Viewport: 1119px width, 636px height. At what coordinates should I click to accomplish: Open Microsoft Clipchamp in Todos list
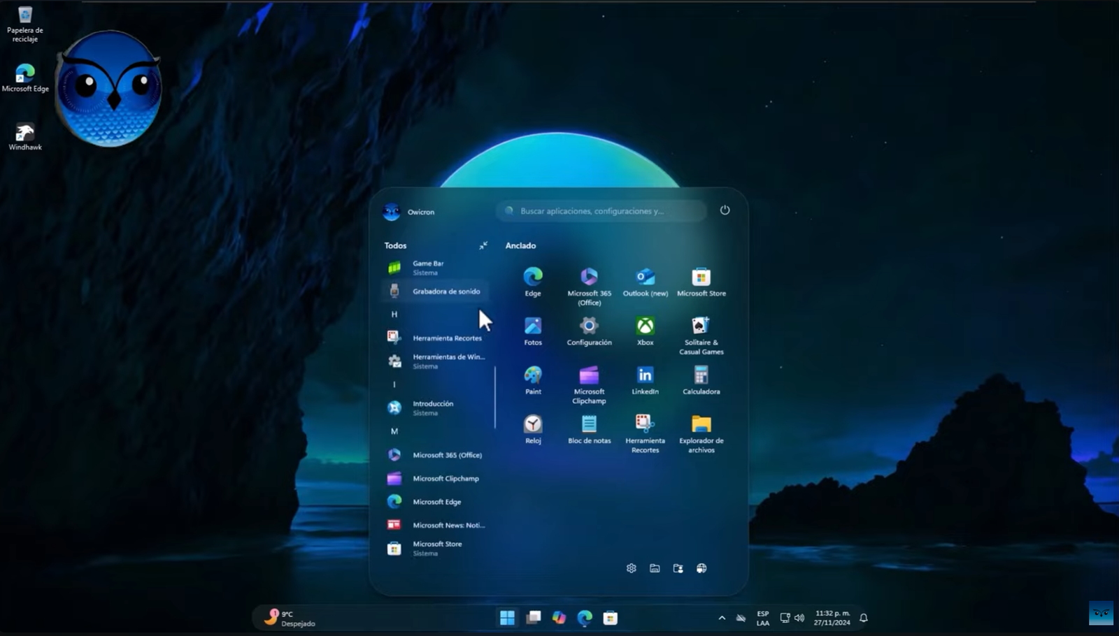435,479
